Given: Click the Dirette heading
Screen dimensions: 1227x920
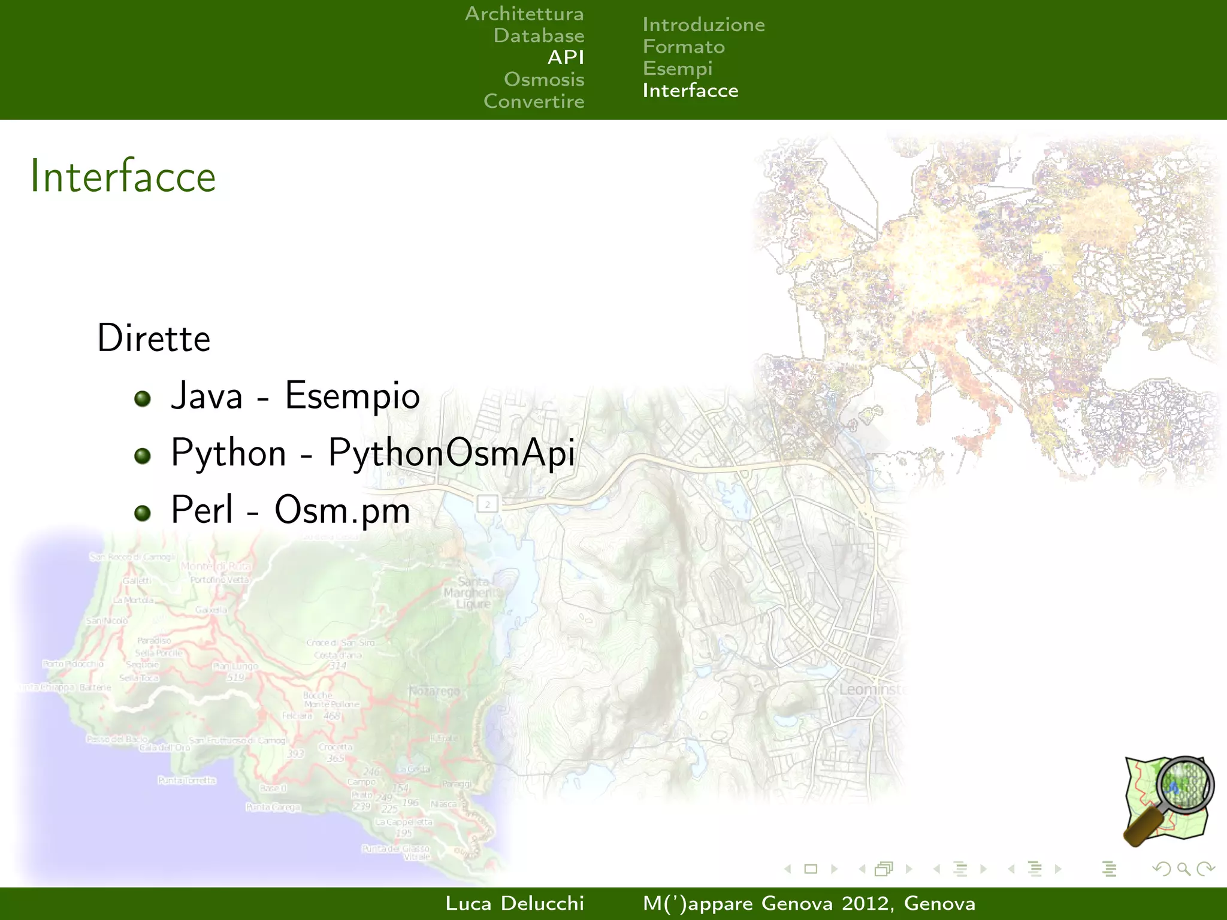Looking at the screenshot, I should (x=154, y=338).
